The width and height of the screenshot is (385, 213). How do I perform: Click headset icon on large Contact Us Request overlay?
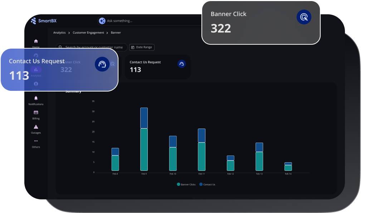102,64
